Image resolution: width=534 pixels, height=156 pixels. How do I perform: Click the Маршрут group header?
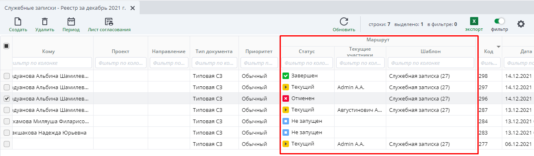coord(378,40)
